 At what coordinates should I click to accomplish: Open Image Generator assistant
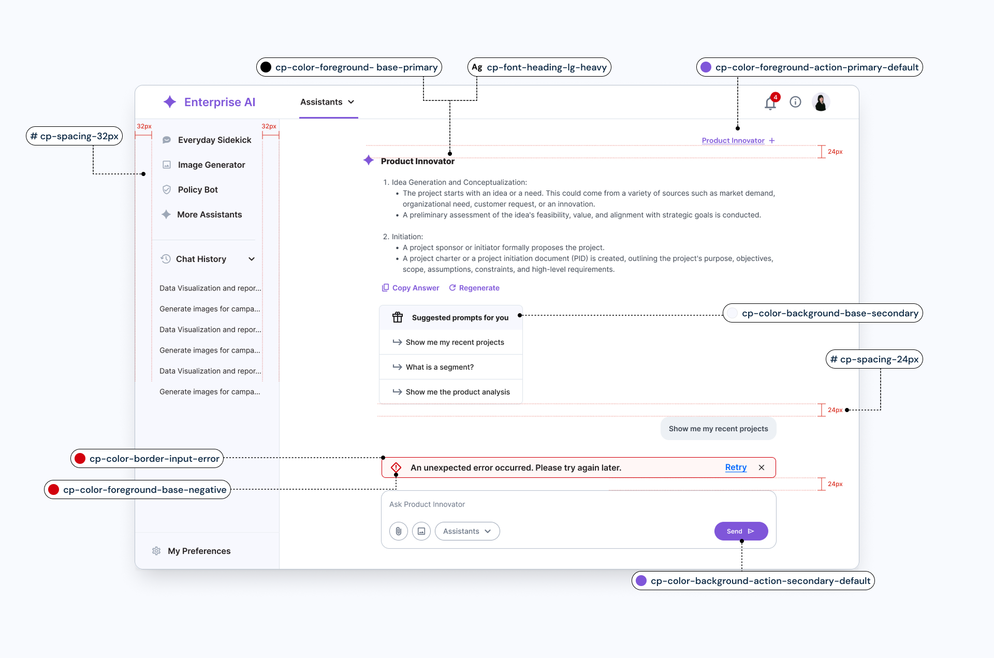point(211,165)
